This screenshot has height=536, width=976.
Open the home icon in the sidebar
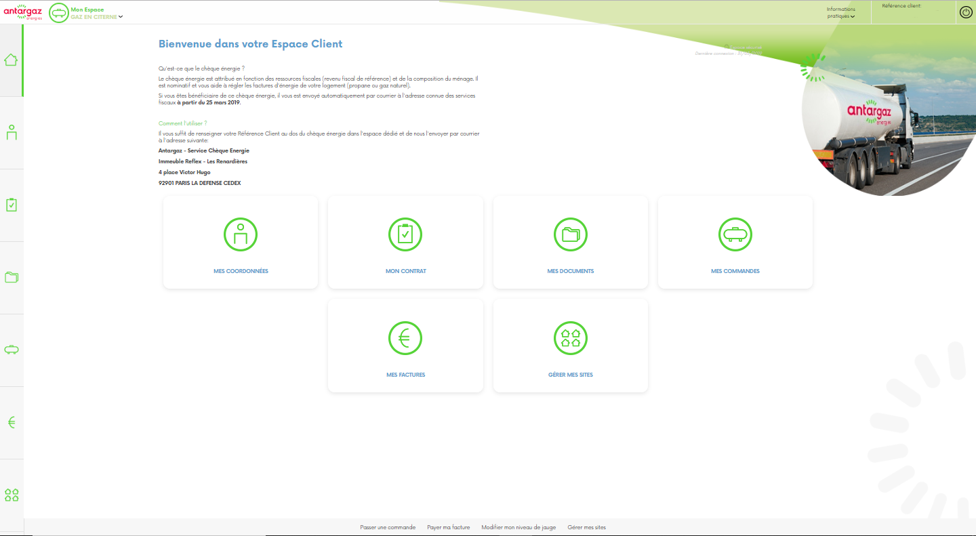(11, 60)
